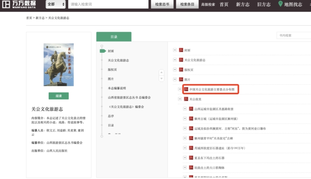Screen dimensions: 311x179
Task: Open the 全部 search scope dropdown
Action: point(56,4)
